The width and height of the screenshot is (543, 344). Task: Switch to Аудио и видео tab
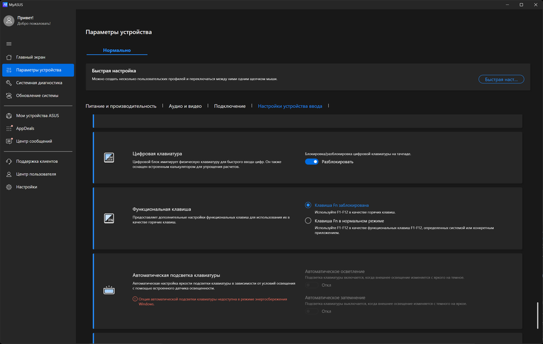tap(185, 106)
